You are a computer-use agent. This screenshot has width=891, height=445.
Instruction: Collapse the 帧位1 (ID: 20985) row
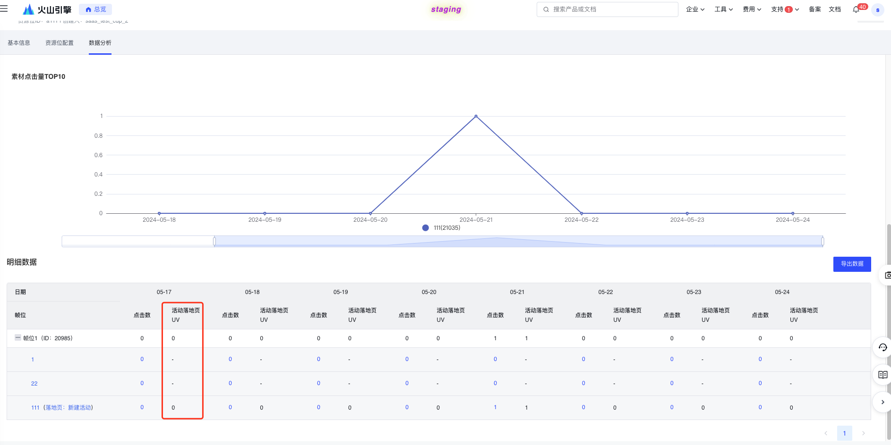click(18, 337)
